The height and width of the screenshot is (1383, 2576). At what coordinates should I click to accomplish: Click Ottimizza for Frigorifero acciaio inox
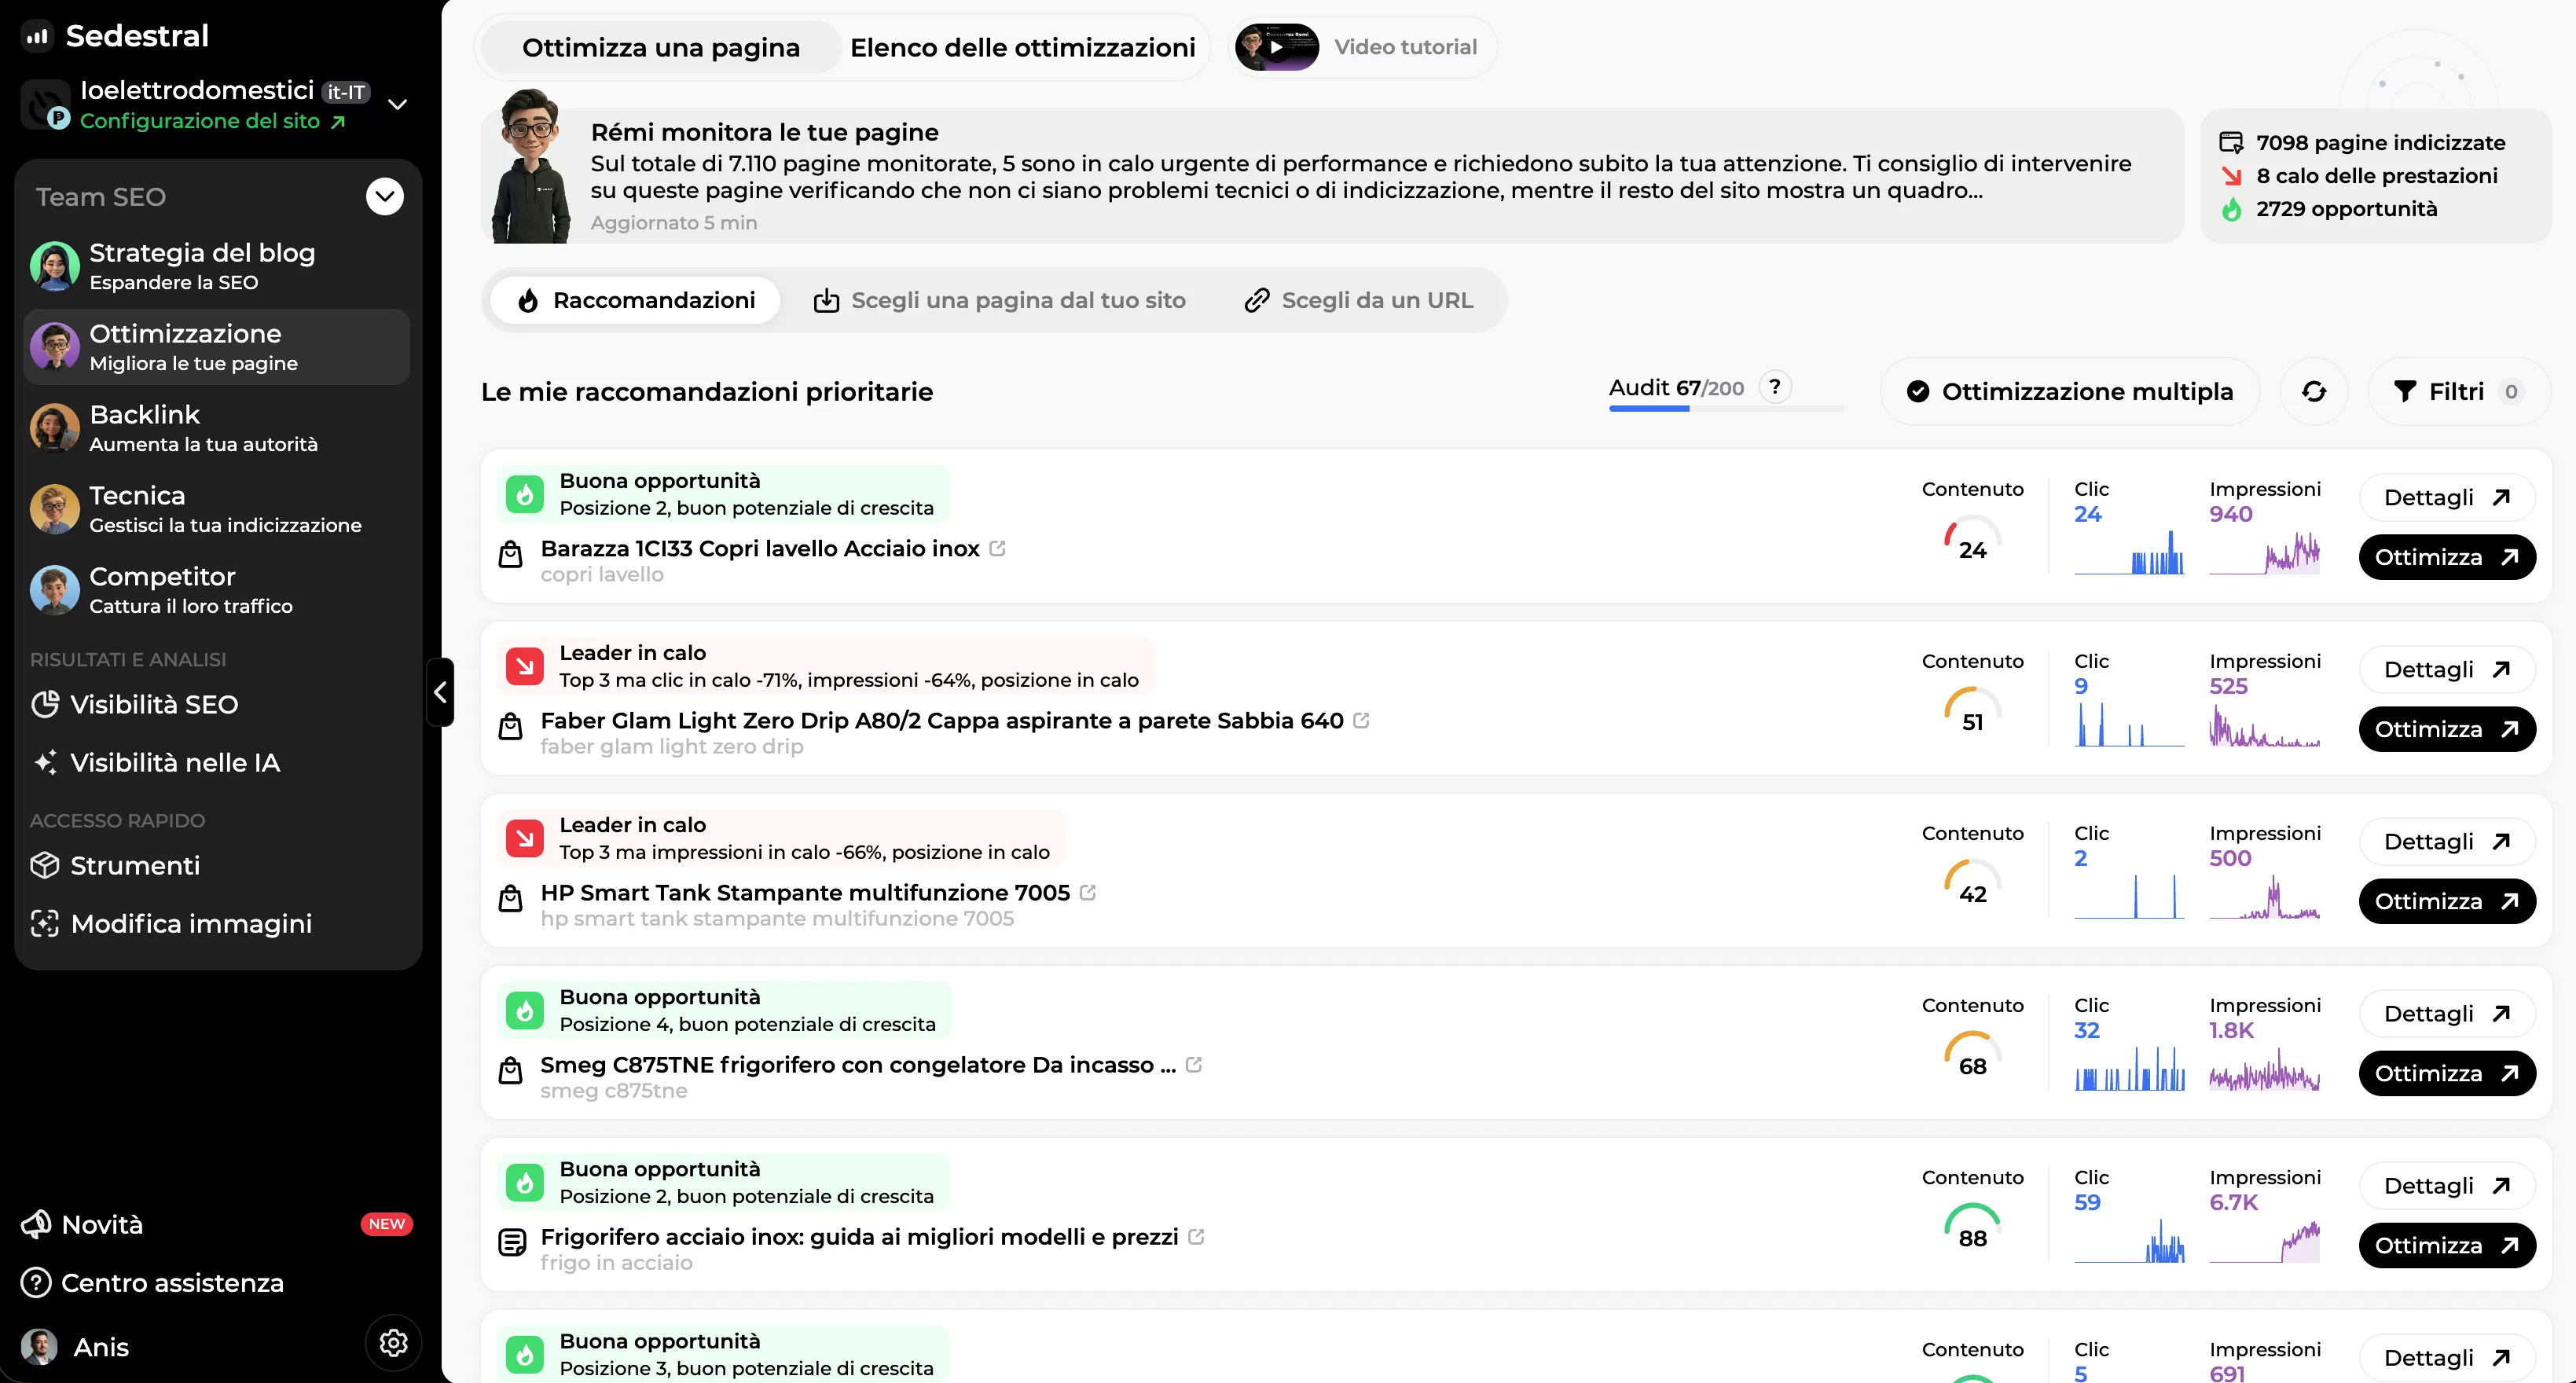click(x=2447, y=1245)
